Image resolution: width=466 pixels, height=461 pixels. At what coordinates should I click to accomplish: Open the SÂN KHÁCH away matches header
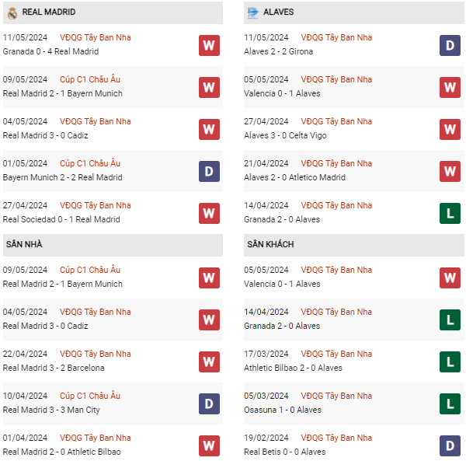(x=271, y=244)
